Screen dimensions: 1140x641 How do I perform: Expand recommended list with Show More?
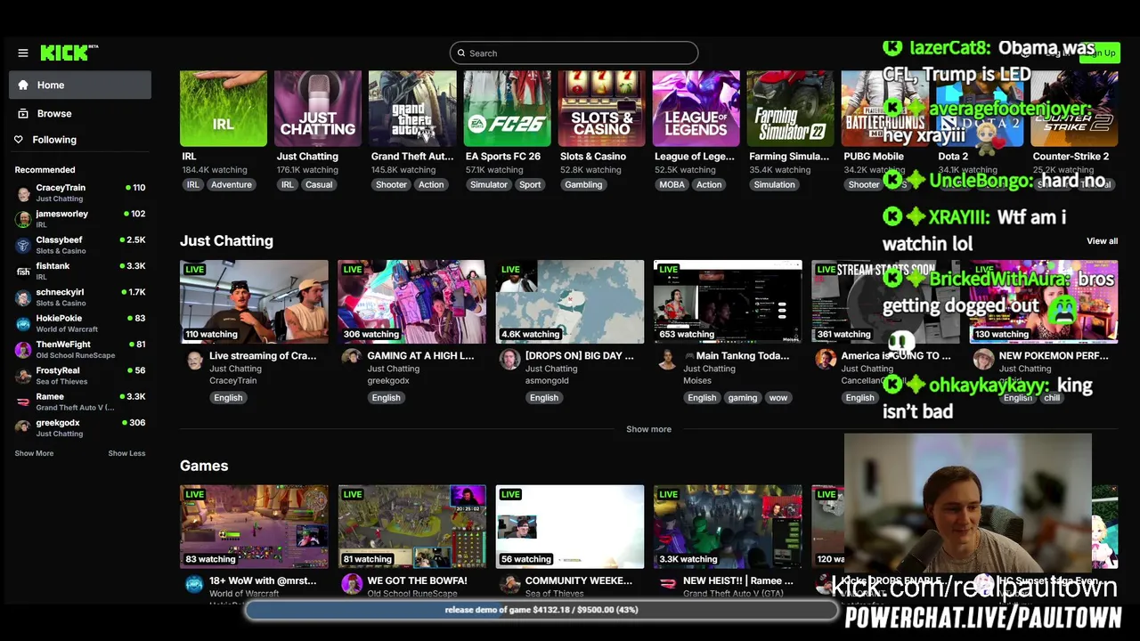click(x=34, y=453)
